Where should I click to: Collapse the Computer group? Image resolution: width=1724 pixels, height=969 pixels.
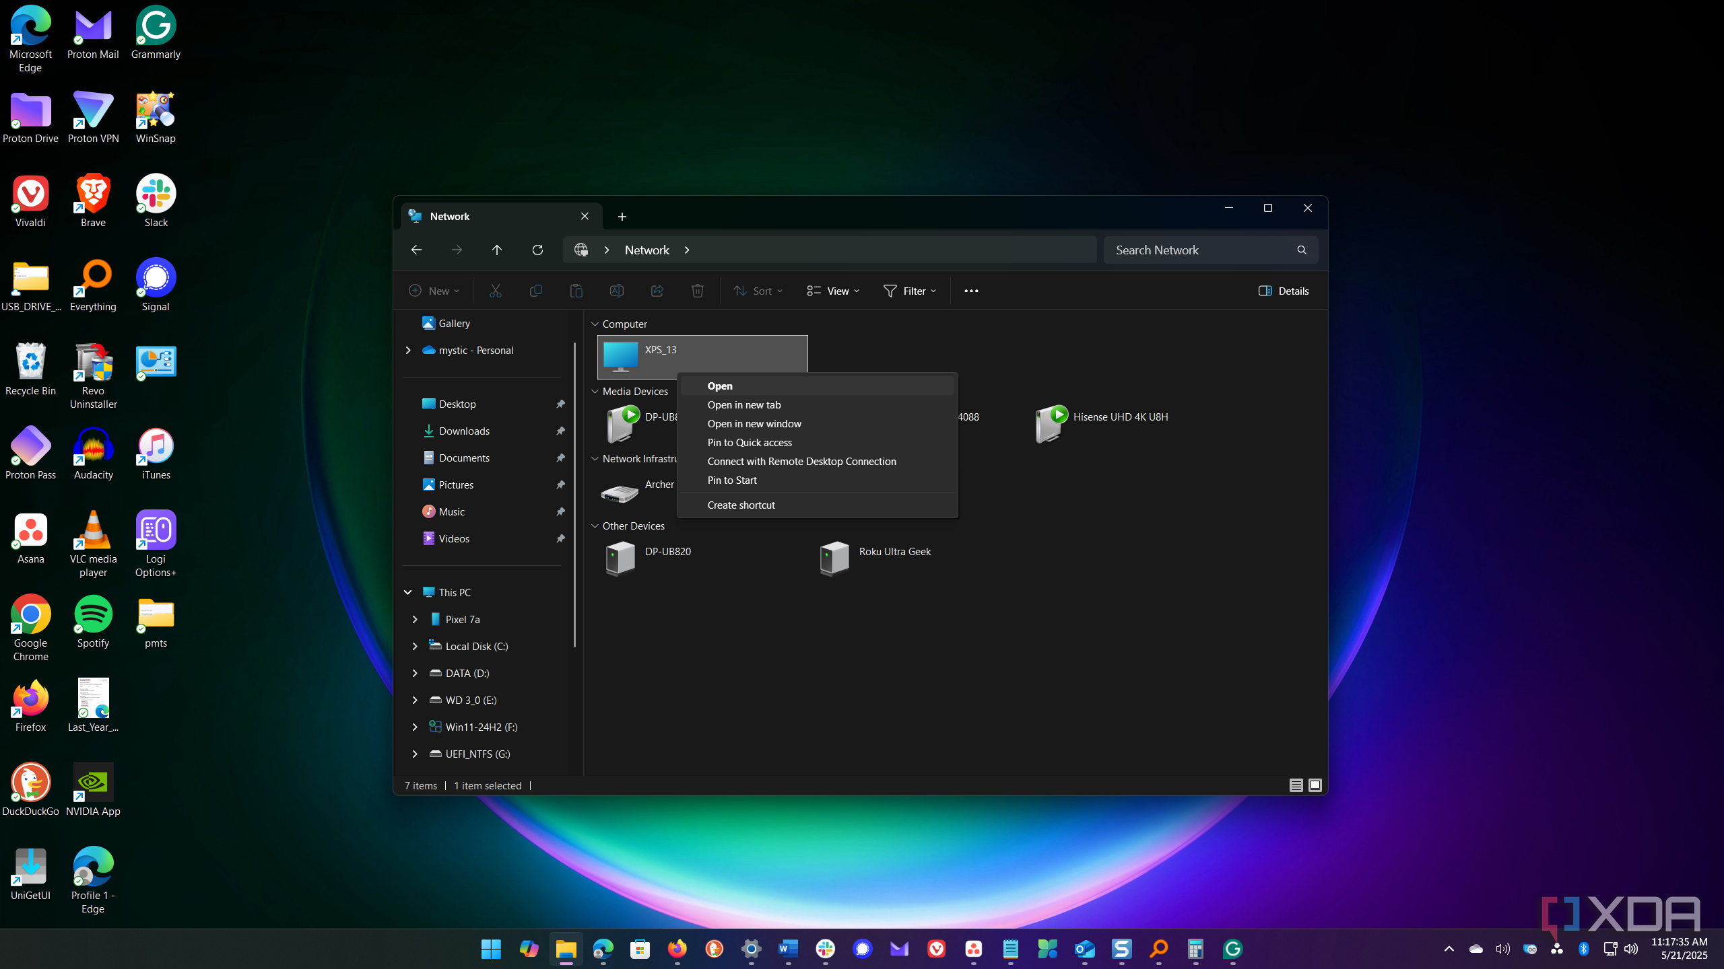595,324
